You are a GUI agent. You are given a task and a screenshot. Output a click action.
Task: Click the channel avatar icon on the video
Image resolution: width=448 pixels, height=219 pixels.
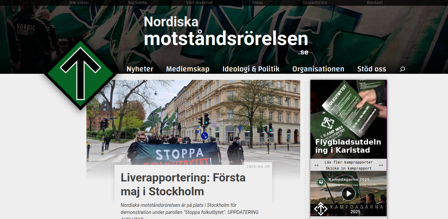321,182
